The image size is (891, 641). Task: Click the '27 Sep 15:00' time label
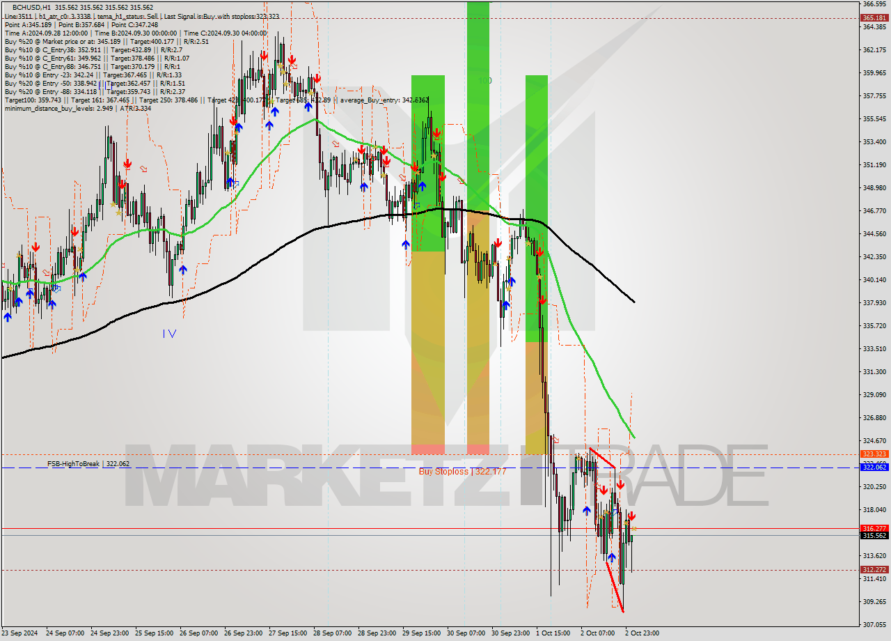click(289, 633)
